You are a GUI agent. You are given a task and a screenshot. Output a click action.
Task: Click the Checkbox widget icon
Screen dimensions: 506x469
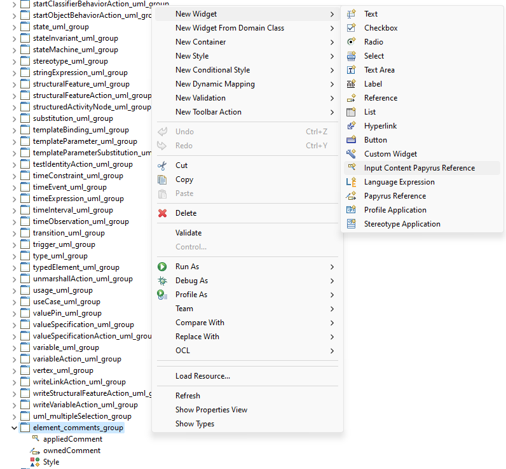(351, 28)
